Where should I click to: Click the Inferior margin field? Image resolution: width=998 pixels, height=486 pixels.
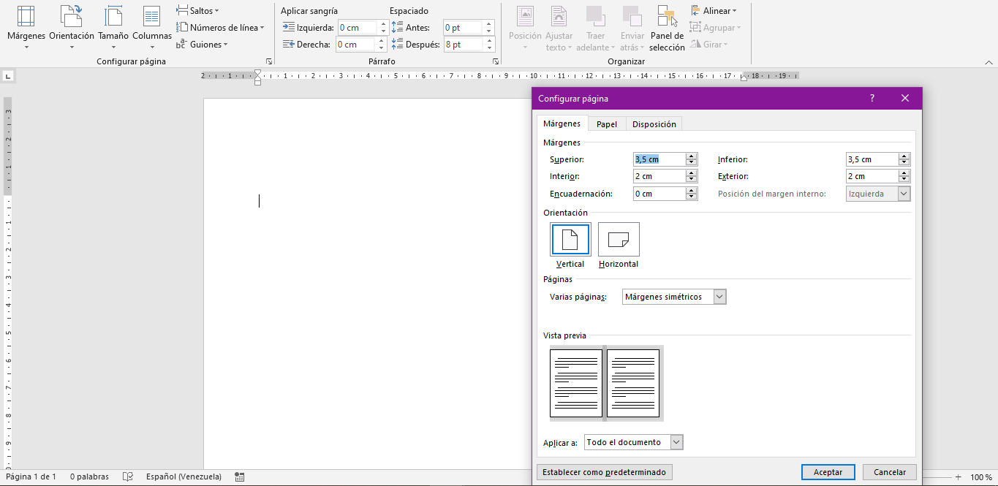click(x=872, y=159)
